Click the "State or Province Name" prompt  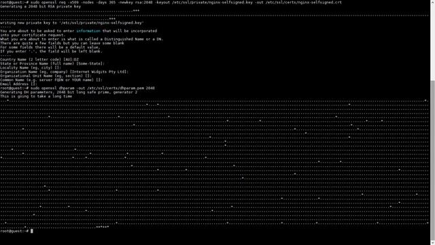[52, 63]
